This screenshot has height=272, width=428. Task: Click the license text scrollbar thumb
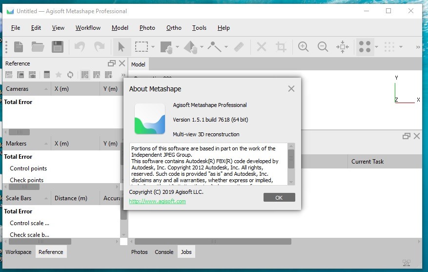[291, 159]
